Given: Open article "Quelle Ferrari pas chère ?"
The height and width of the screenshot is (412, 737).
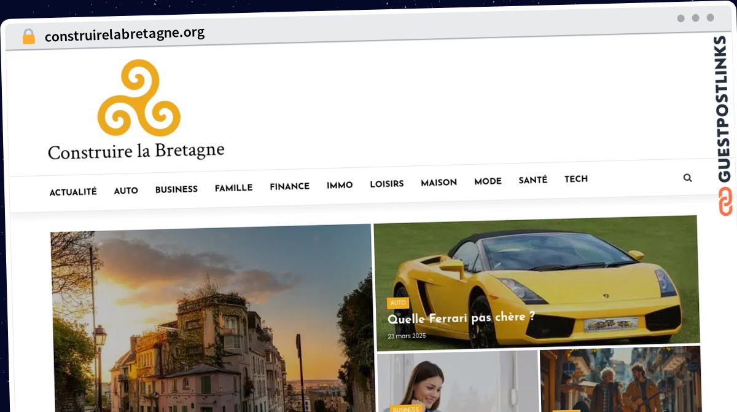Looking at the screenshot, I should click(x=461, y=319).
